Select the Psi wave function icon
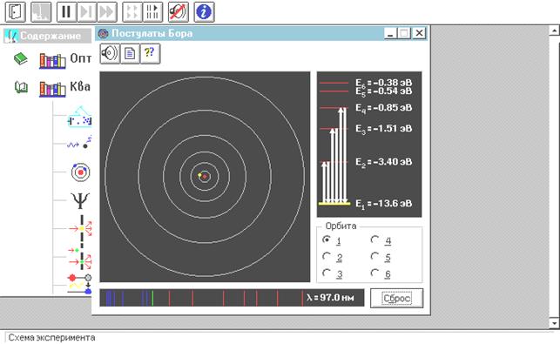Viewport: 560px width, 344px height. (x=80, y=200)
